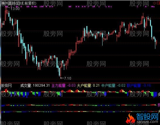
Task: Select the 股旁网 indicator name label
Action: (6, 85)
